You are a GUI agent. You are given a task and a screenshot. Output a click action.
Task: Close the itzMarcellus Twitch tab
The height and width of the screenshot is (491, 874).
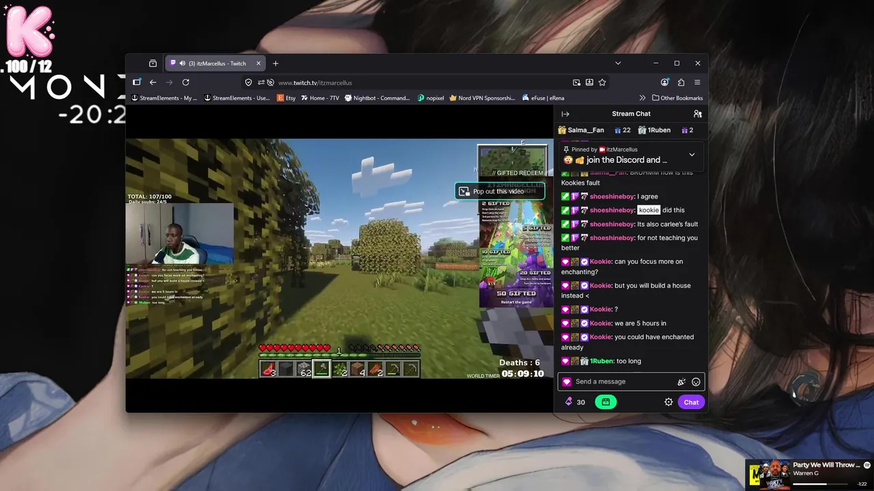pos(258,63)
